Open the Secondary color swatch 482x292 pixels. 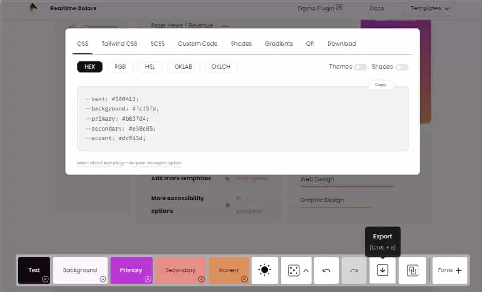click(180, 270)
